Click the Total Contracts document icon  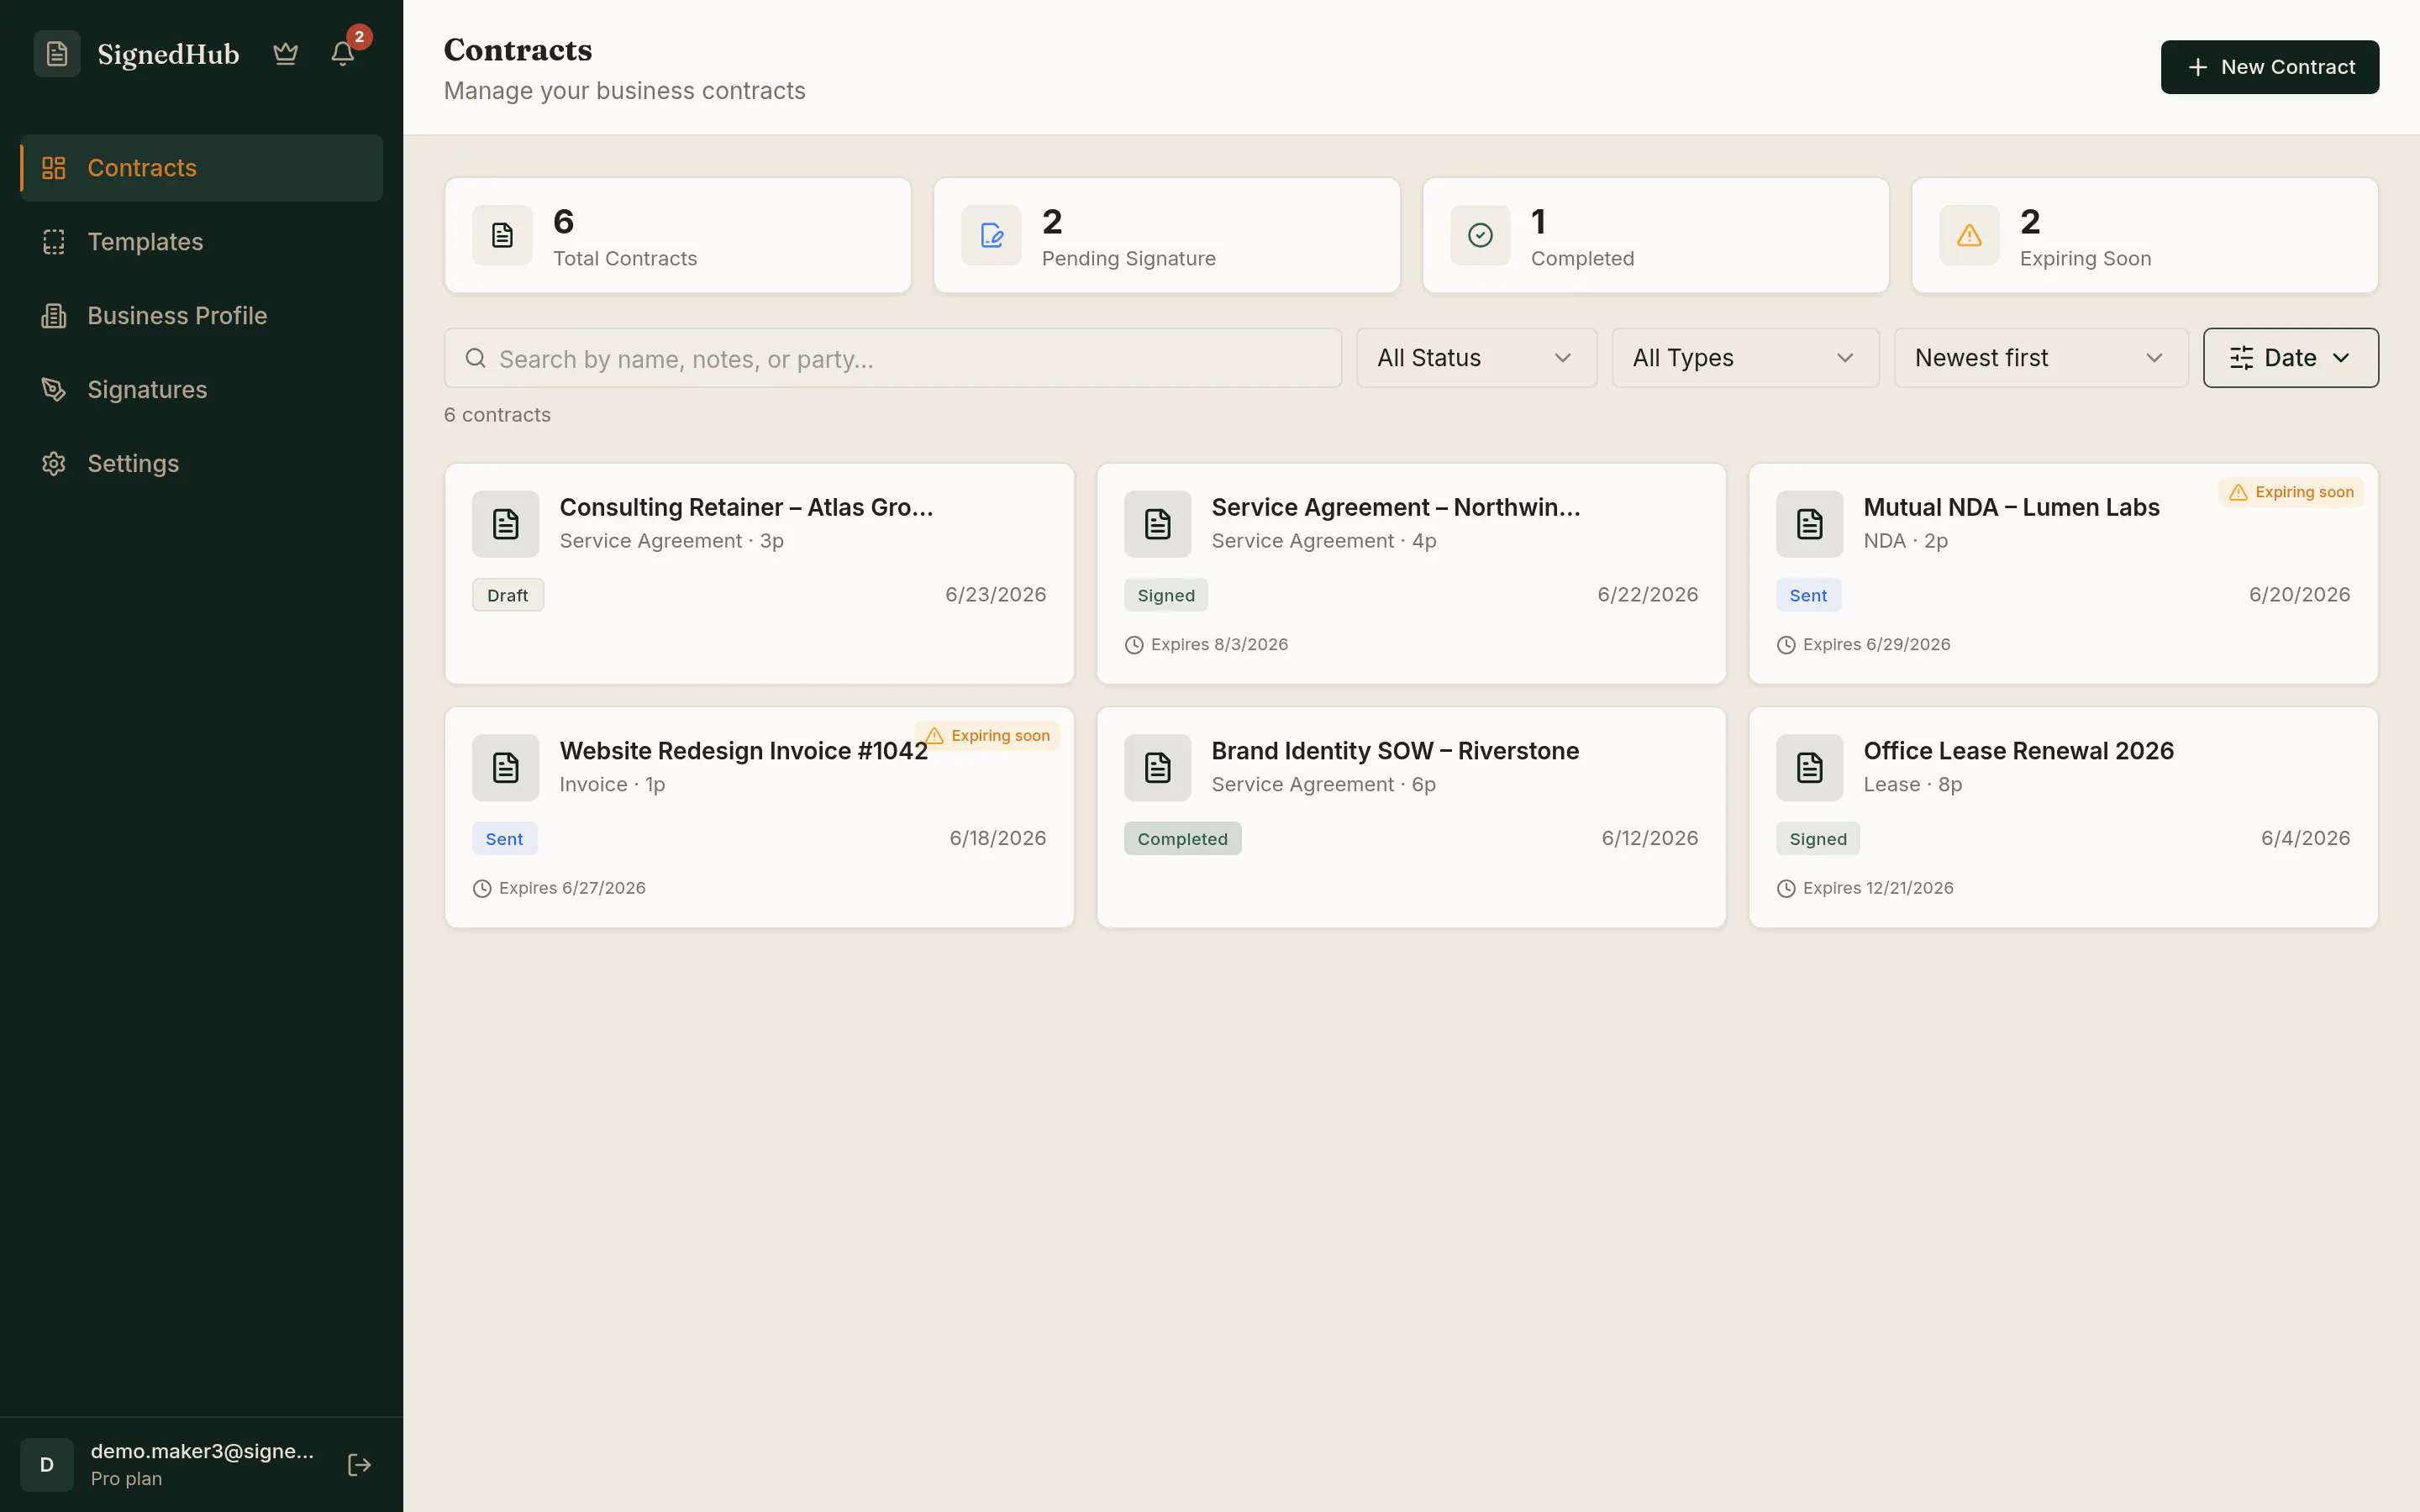tap(503, 235)
